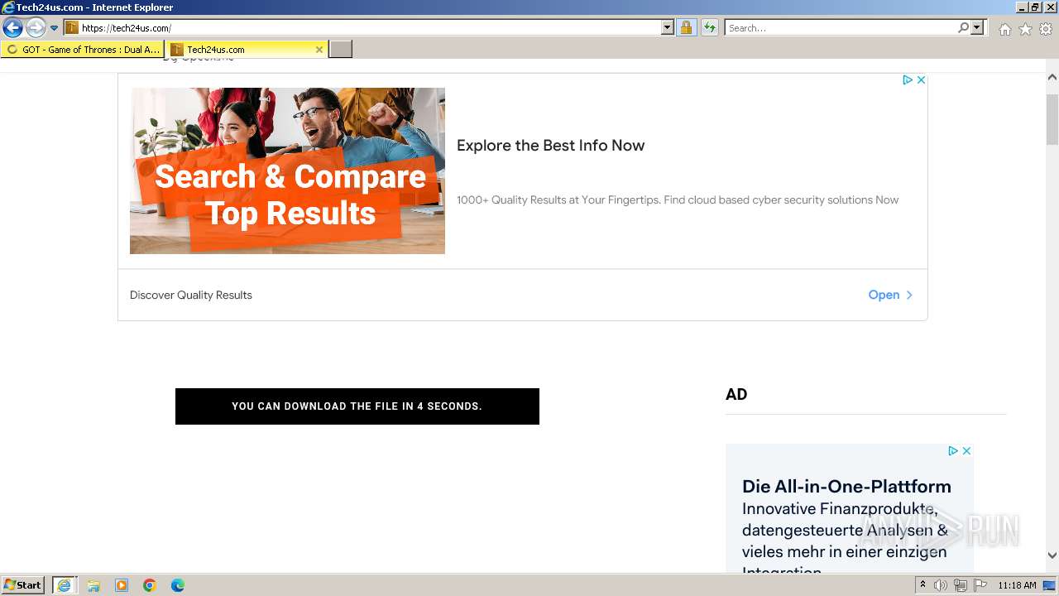Click the network tray icon

pyautogui.click(x=961, y=585)
